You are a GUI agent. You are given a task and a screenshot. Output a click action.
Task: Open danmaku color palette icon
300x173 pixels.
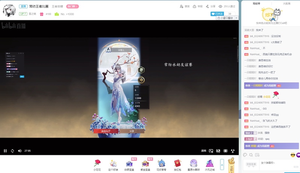pyautogui.click(x=245, y=155)
